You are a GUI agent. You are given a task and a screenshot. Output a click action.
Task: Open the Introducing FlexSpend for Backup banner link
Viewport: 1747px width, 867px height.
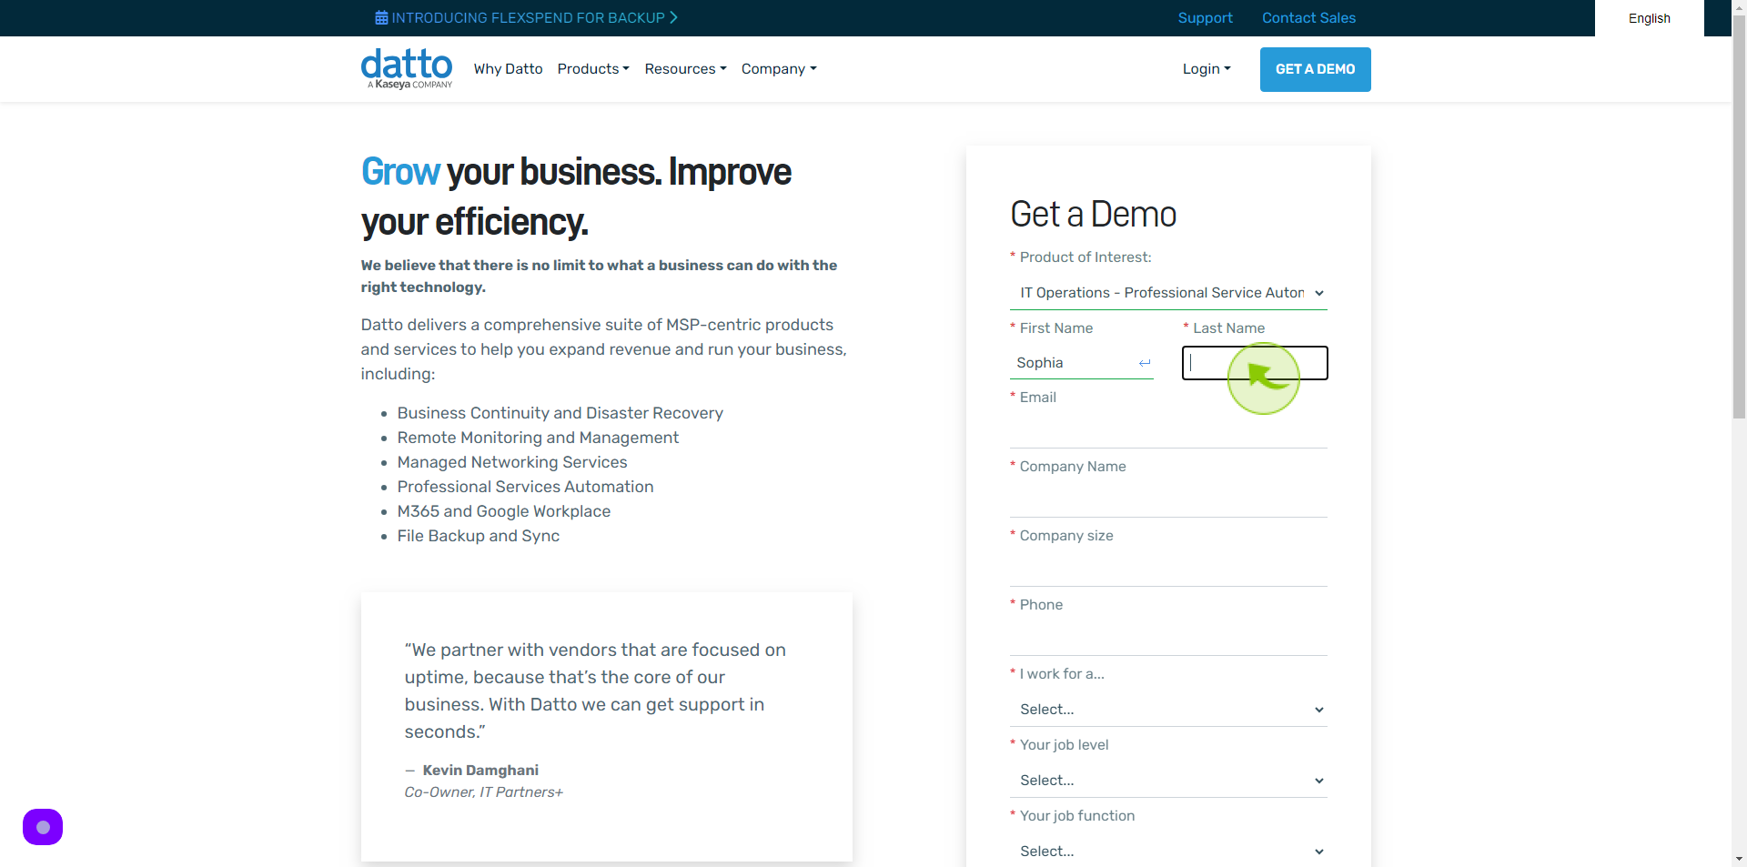coord(526,18)
